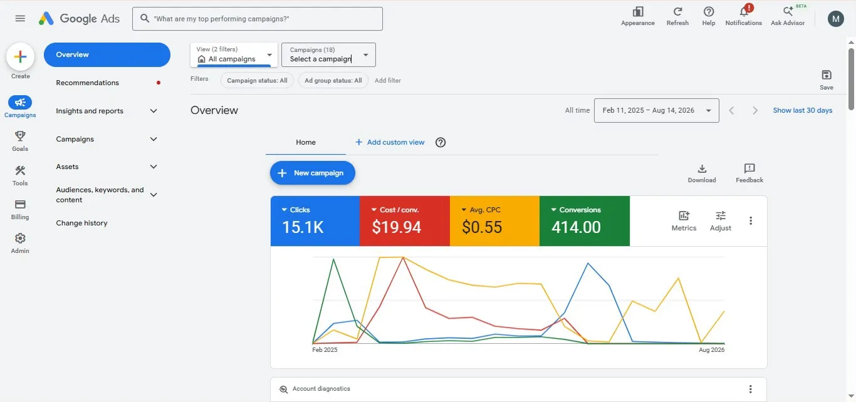Open the date range dropdown
The width and height of the screenshot is (856, 402).
[x=656, y=110]
